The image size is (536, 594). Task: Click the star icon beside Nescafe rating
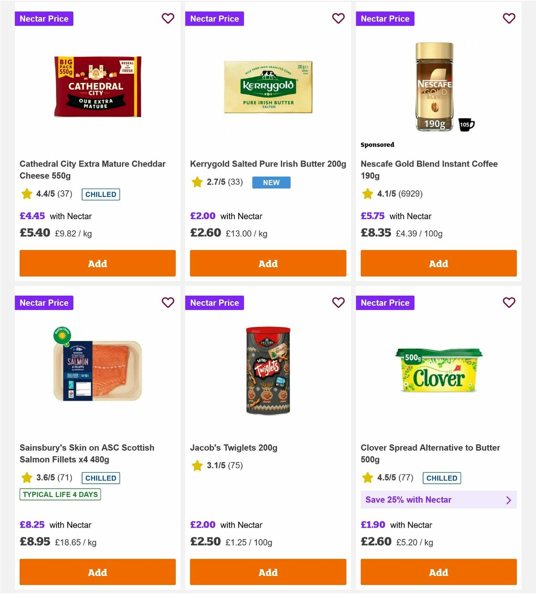click(368, 194)
